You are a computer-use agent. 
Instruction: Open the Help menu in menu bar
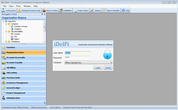click(x=35, y=6)
